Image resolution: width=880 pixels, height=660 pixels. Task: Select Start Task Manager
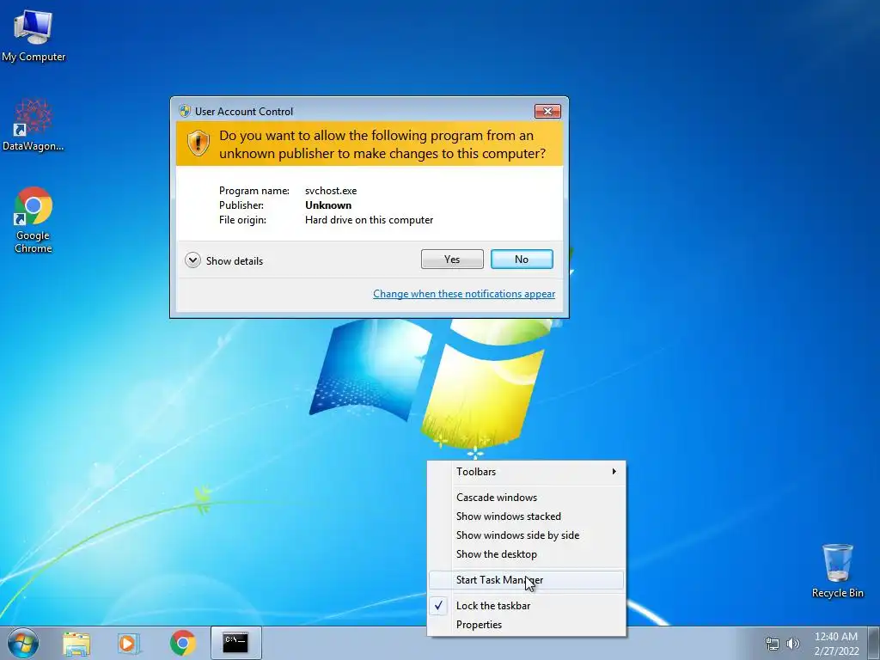click(527, 580)
